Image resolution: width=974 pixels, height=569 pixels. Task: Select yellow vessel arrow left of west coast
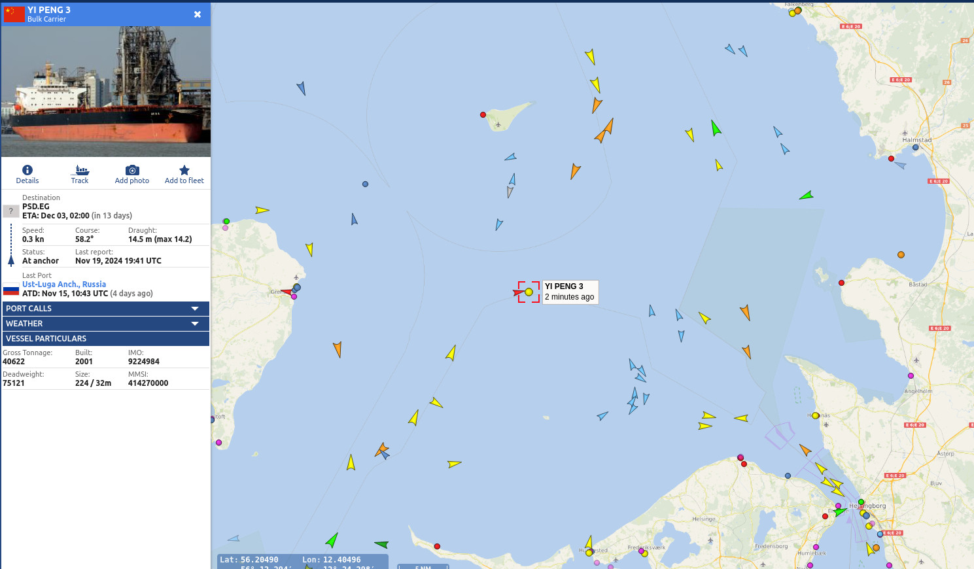point(262,210)
